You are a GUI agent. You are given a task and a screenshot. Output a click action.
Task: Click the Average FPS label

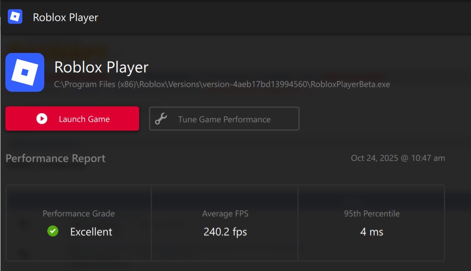(225, 214)
